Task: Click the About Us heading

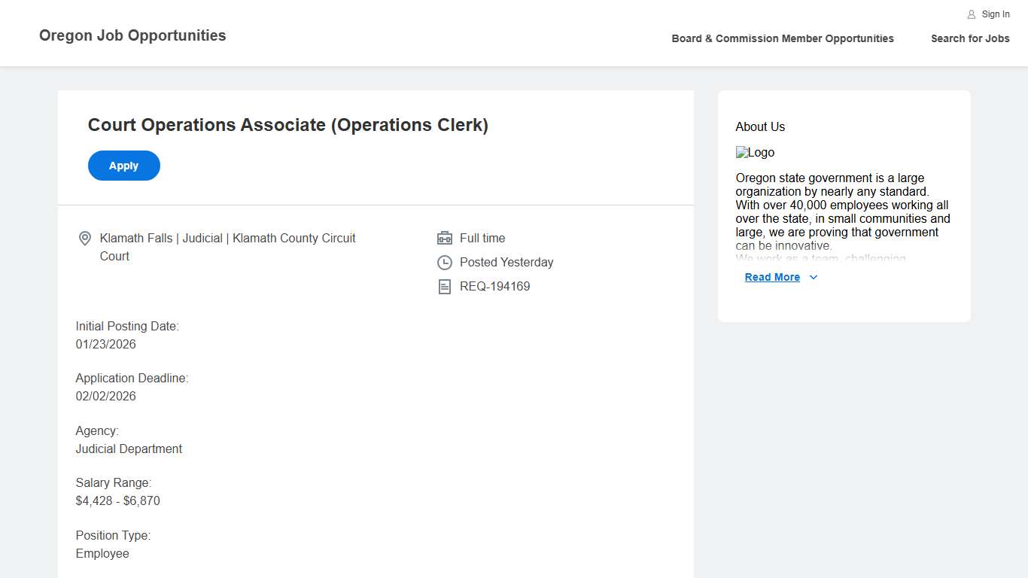Action: coord(760,126)
